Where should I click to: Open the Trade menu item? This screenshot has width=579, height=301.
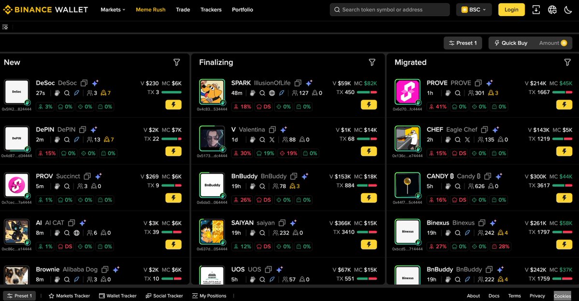tap(183, 10)
